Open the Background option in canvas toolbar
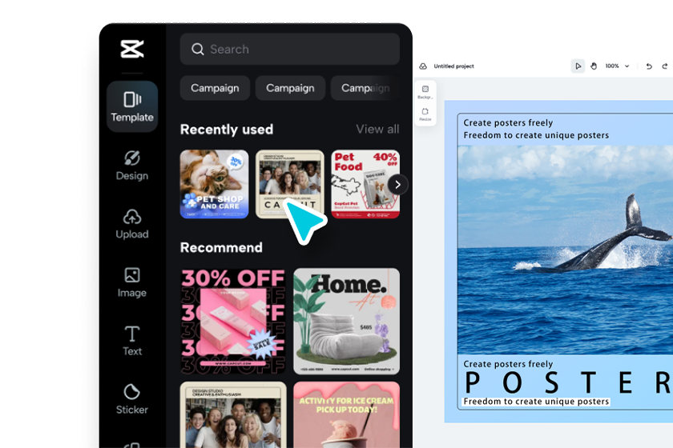The height and width of the screenshot is (448, 673). coord(425,92)
